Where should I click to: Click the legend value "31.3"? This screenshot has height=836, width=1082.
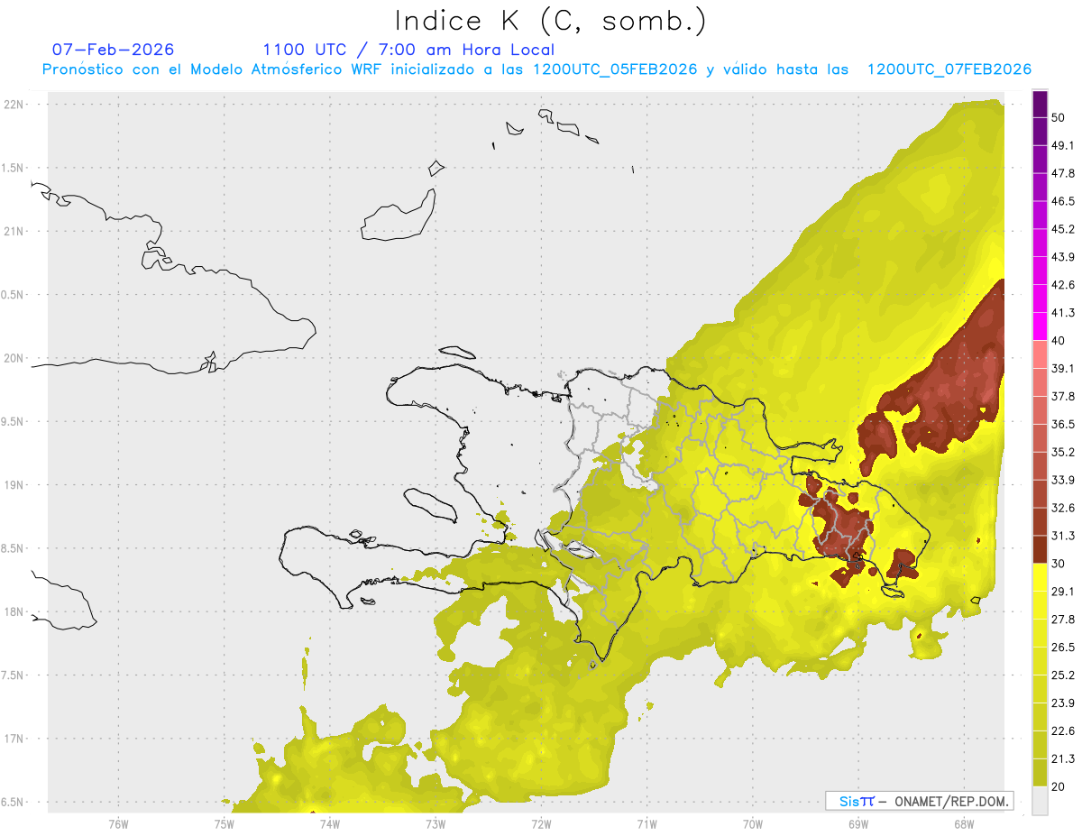[x=1063, y=536]
